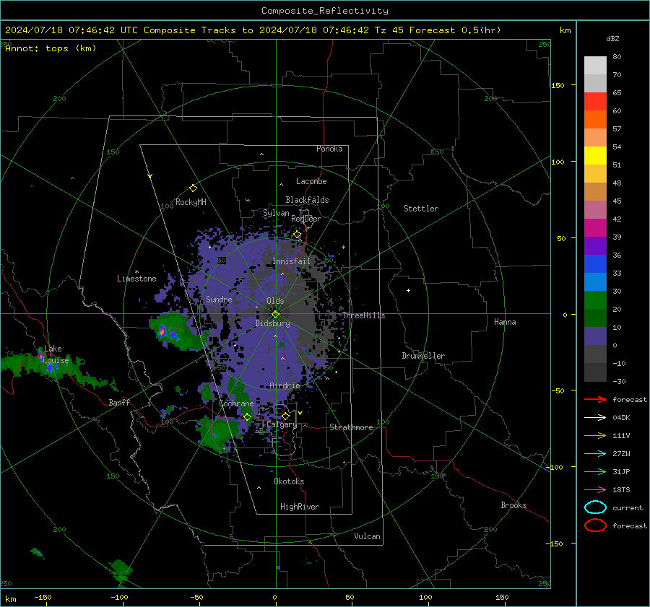
Task: Click the Ponoka city label
Action: click(329, 149)
